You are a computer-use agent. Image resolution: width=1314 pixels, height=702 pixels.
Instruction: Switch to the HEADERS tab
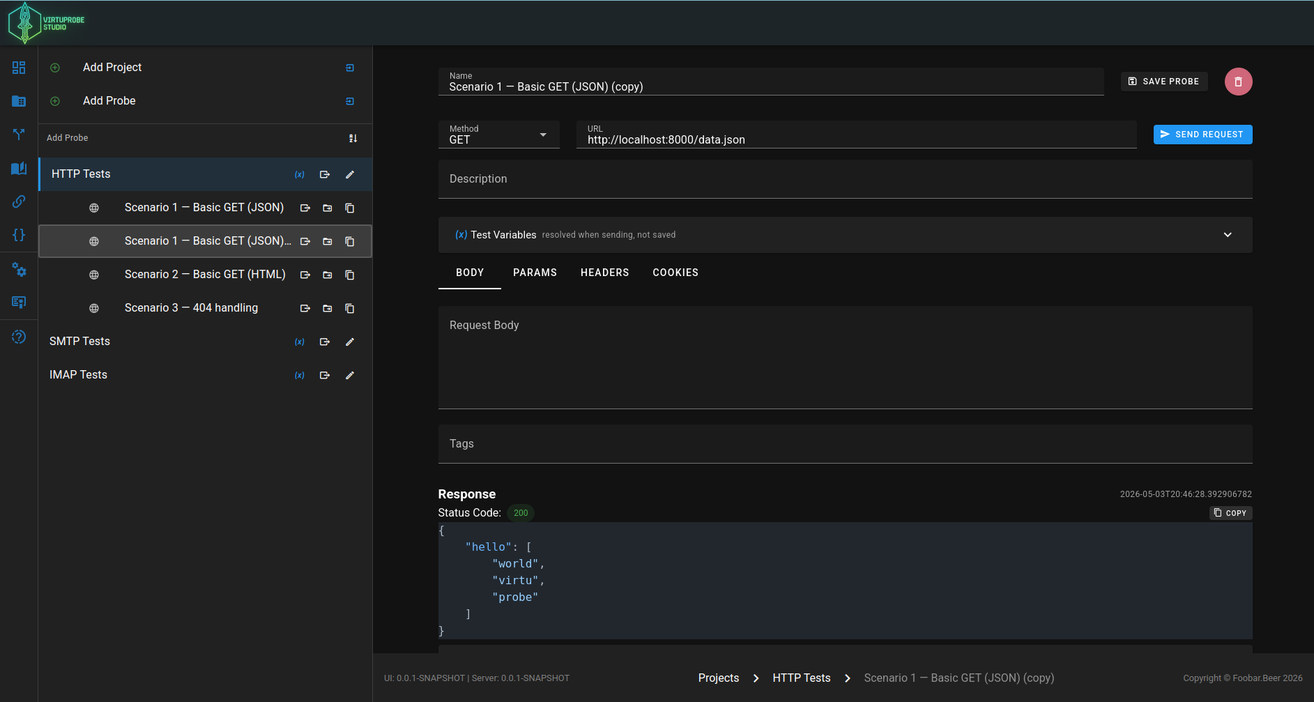(x=605, y=273)
